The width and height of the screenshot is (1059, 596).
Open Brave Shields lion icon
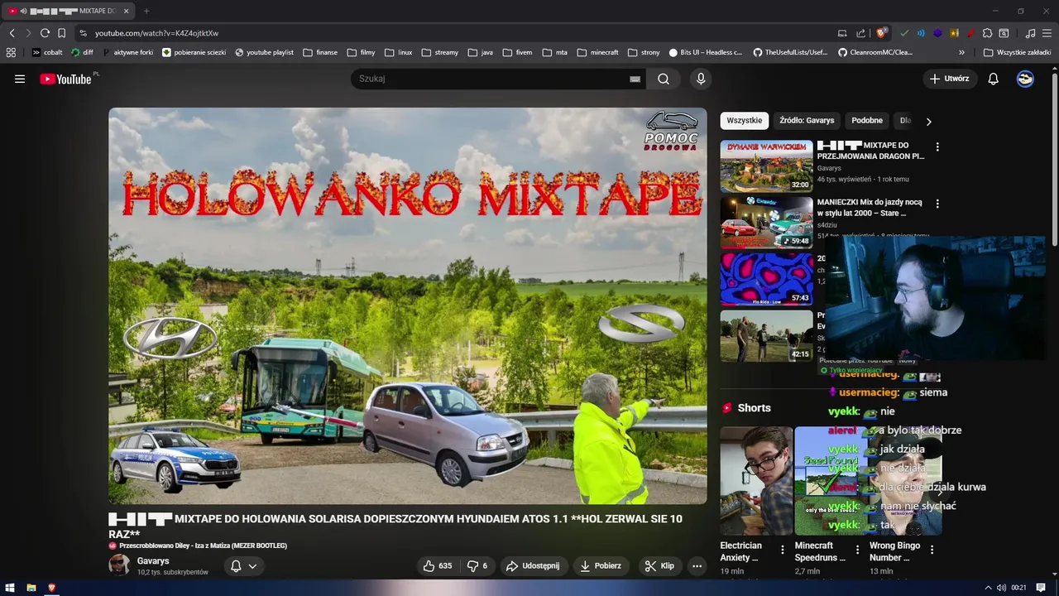pos(882,33)
